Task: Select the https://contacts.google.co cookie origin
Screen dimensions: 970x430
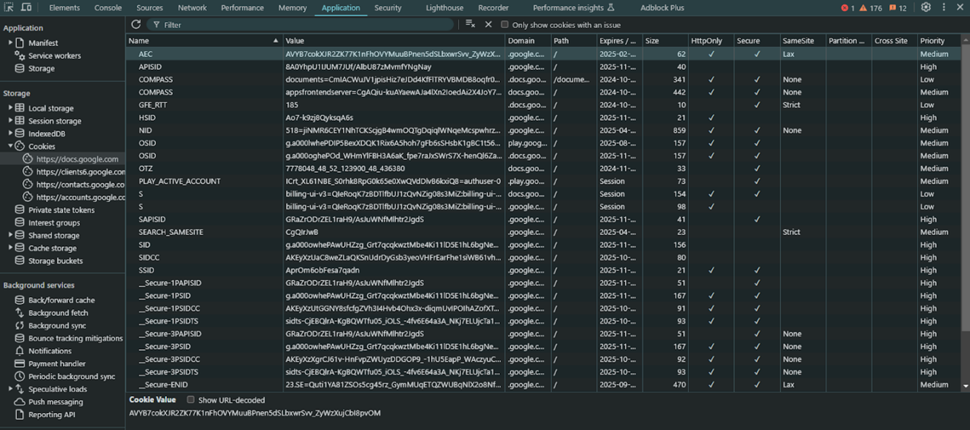Action: [80, 184]
